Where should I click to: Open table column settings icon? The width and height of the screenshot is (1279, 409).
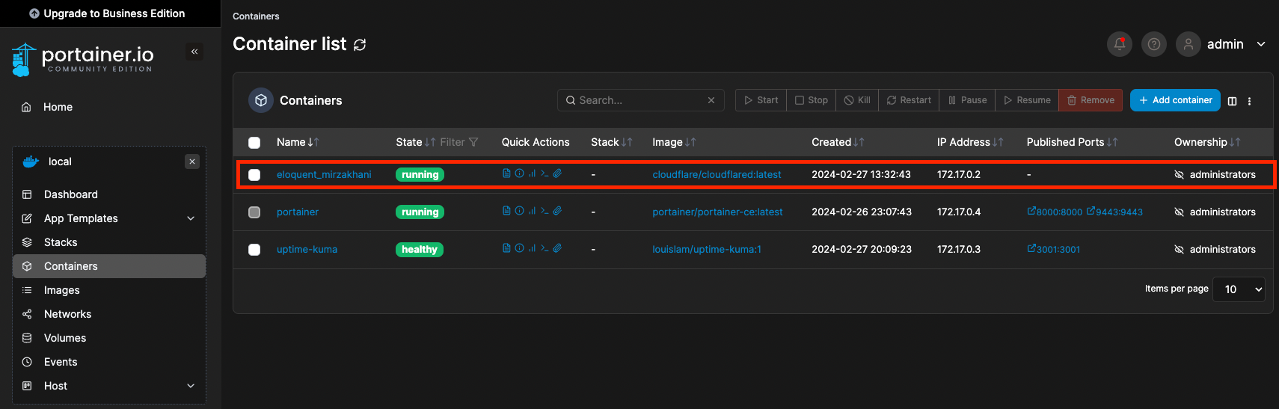(1232, 101)
